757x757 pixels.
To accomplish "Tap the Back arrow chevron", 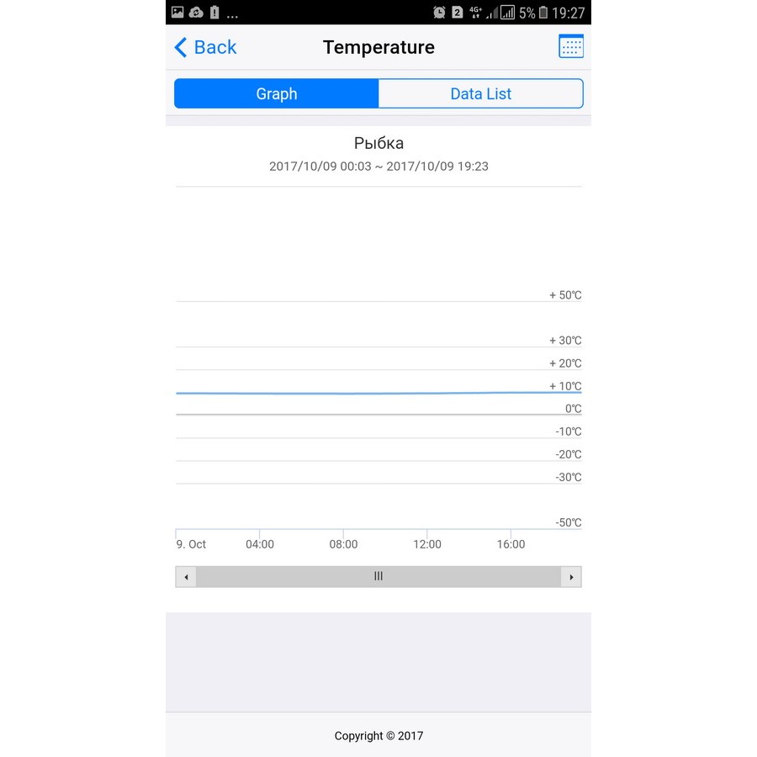I will tap(180, 47).
